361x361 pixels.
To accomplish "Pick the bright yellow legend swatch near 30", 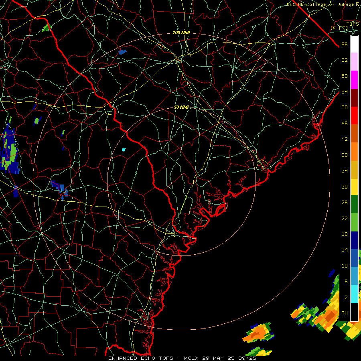I will 354,187.
